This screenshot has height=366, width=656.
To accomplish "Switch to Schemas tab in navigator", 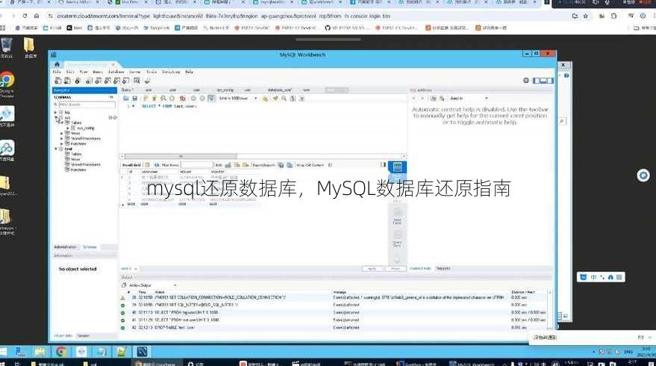I will tap(90, 247).
